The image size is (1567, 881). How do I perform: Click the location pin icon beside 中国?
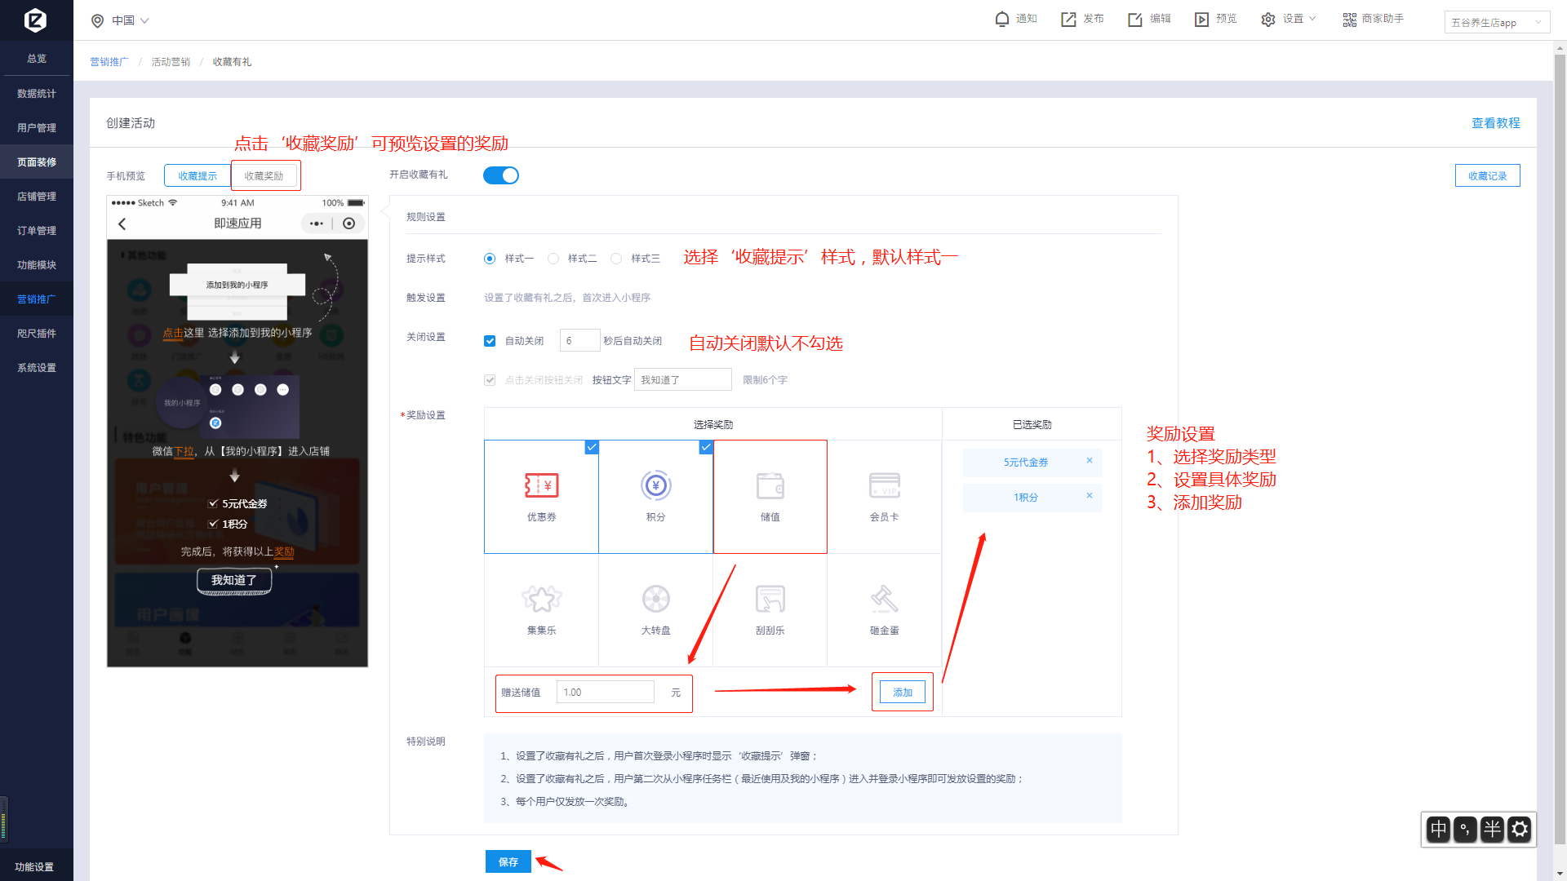point(97,20)
